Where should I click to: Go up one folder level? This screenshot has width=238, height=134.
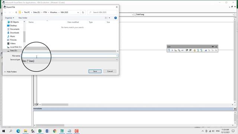coord(16,12)
